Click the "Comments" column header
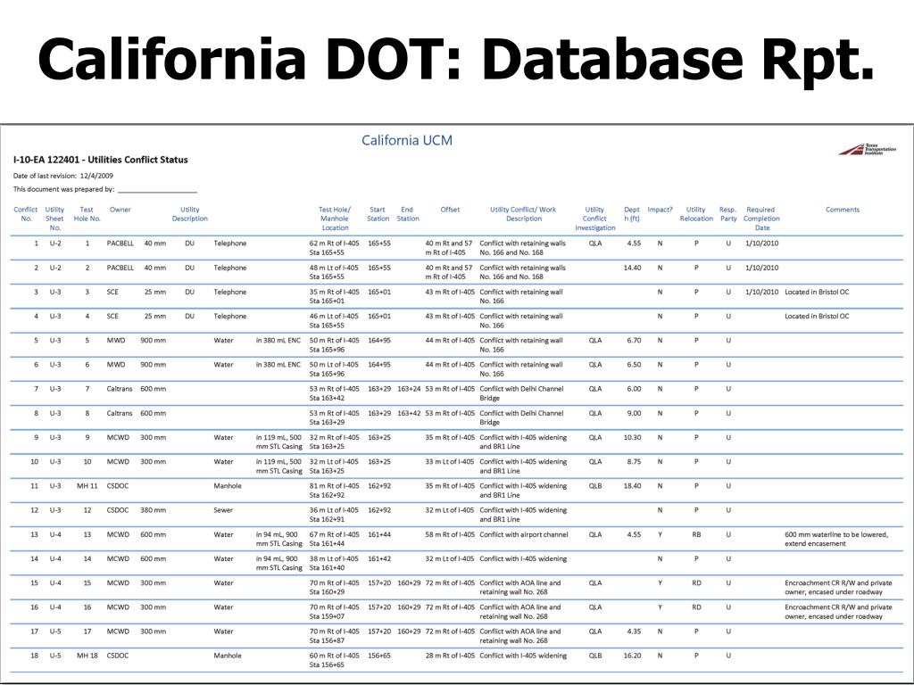 pos(843,210)
